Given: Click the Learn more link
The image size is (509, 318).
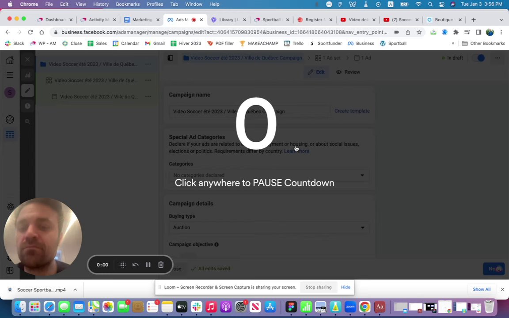Looking at the screenshot, I should pos(296,151).
